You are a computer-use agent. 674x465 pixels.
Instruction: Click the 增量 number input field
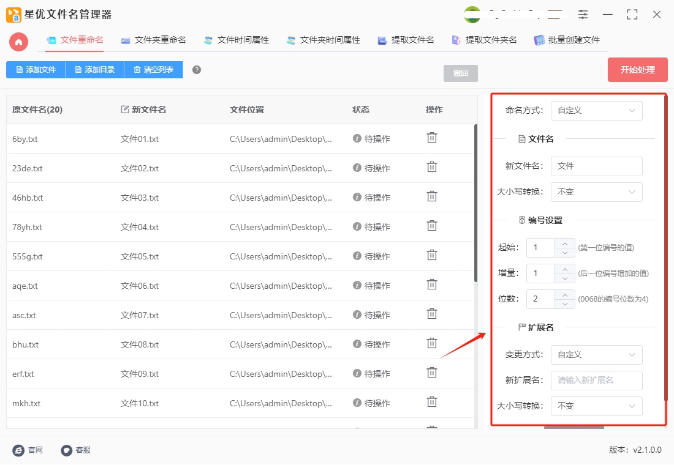[541, 273]
